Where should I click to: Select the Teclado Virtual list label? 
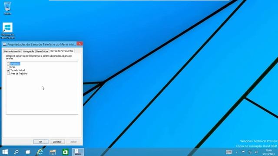[17, 70]
